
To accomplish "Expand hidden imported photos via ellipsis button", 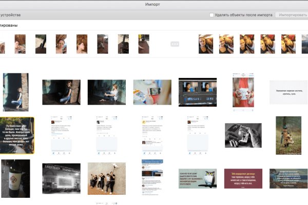I will click(175, 44).
